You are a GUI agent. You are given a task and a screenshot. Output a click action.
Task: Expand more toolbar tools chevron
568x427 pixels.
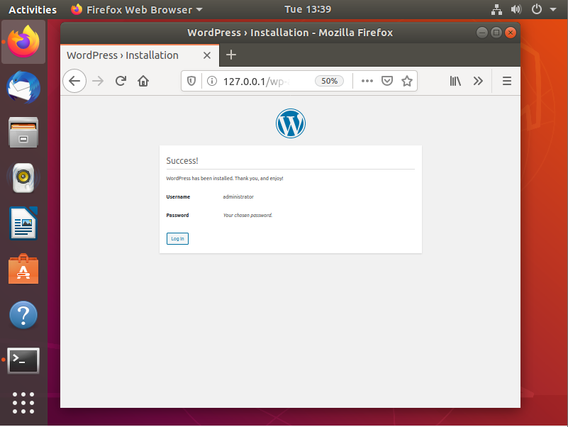(x=478, y=81)
